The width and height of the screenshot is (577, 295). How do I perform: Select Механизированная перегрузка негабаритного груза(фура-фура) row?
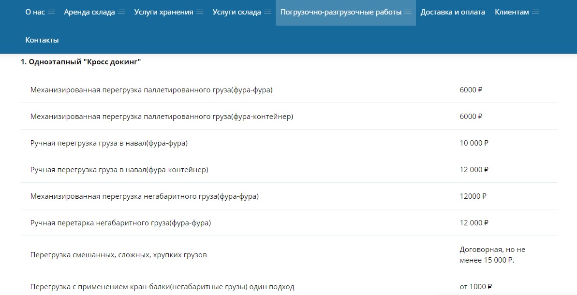(144, 196)
